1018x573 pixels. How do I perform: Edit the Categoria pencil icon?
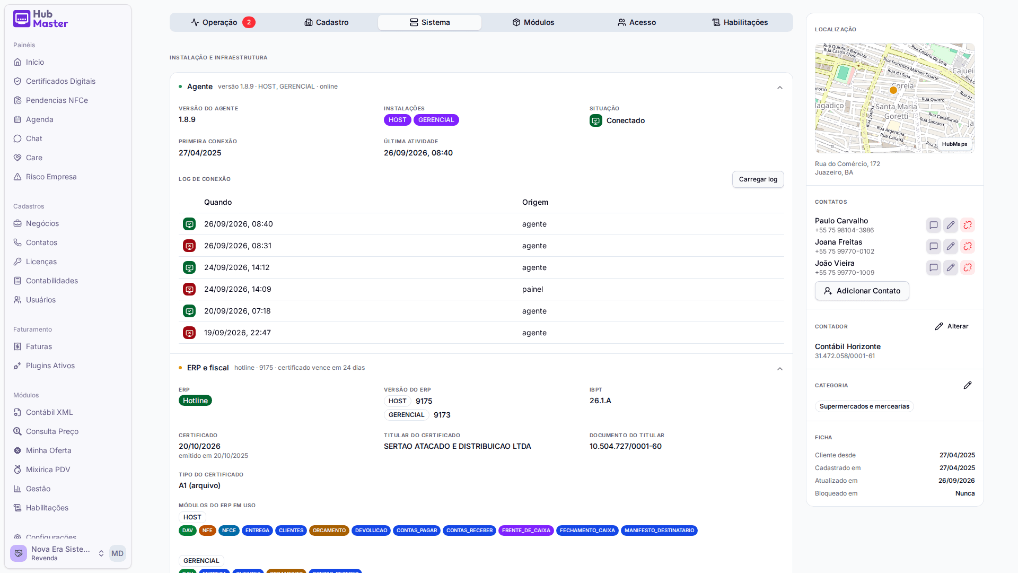click(x=967, y=385)
